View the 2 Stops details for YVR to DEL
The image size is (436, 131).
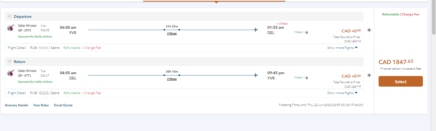pos(172,33)
